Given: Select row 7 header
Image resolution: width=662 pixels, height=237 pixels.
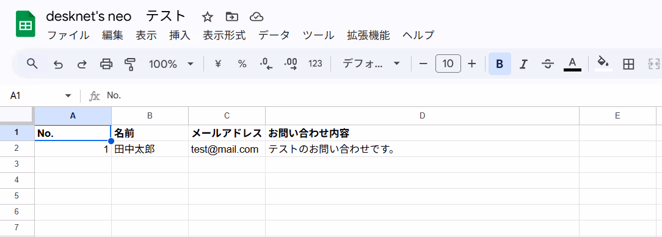Looking at the screenshot, I should coord(17,228).
